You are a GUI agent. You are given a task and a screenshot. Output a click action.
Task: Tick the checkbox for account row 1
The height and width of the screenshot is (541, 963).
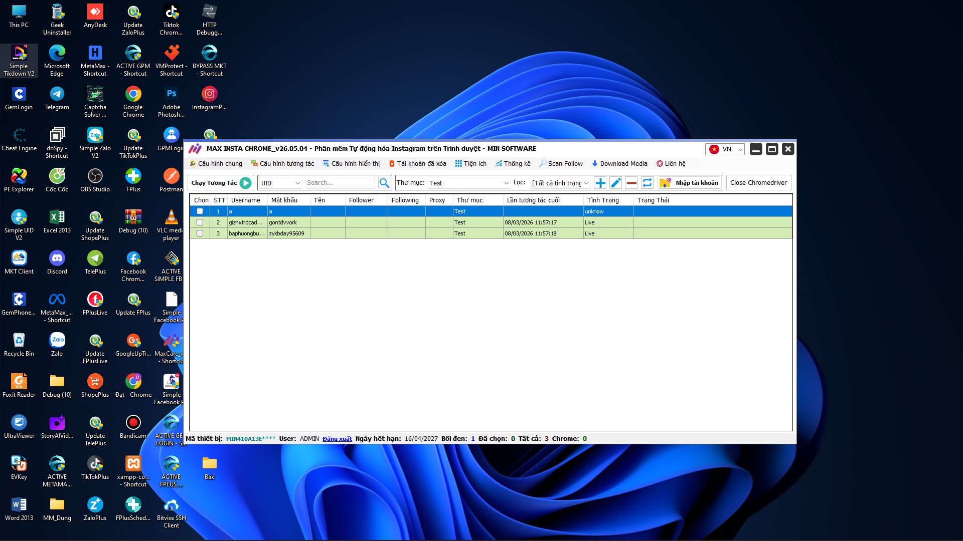(x=200, y=211)
